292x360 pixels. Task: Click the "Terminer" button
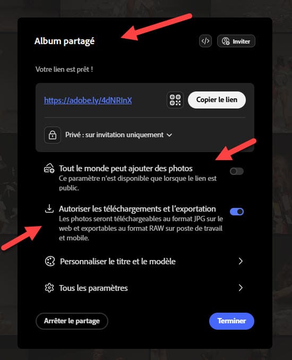click(x=231, y=321)
